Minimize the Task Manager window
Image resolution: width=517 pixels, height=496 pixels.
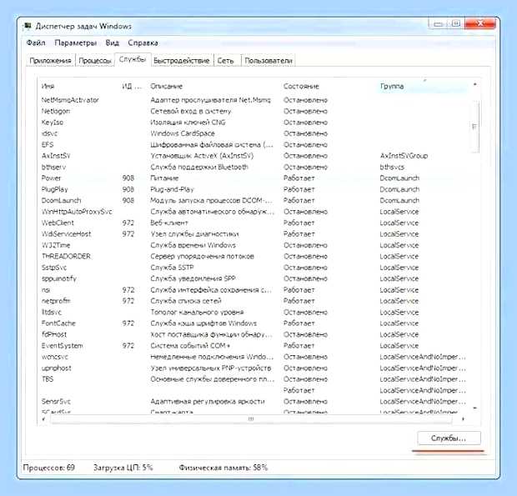click(x=438, y=23)
